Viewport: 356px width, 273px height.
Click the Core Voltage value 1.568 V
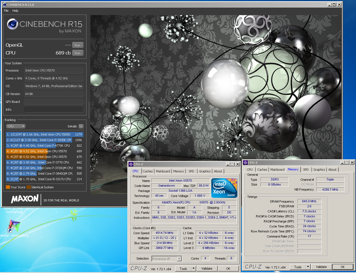tap(200, 196)
